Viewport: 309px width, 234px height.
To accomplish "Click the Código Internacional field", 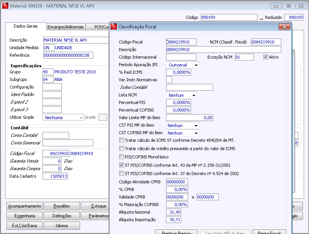I will pyautogui.click(x=181, y=57).
